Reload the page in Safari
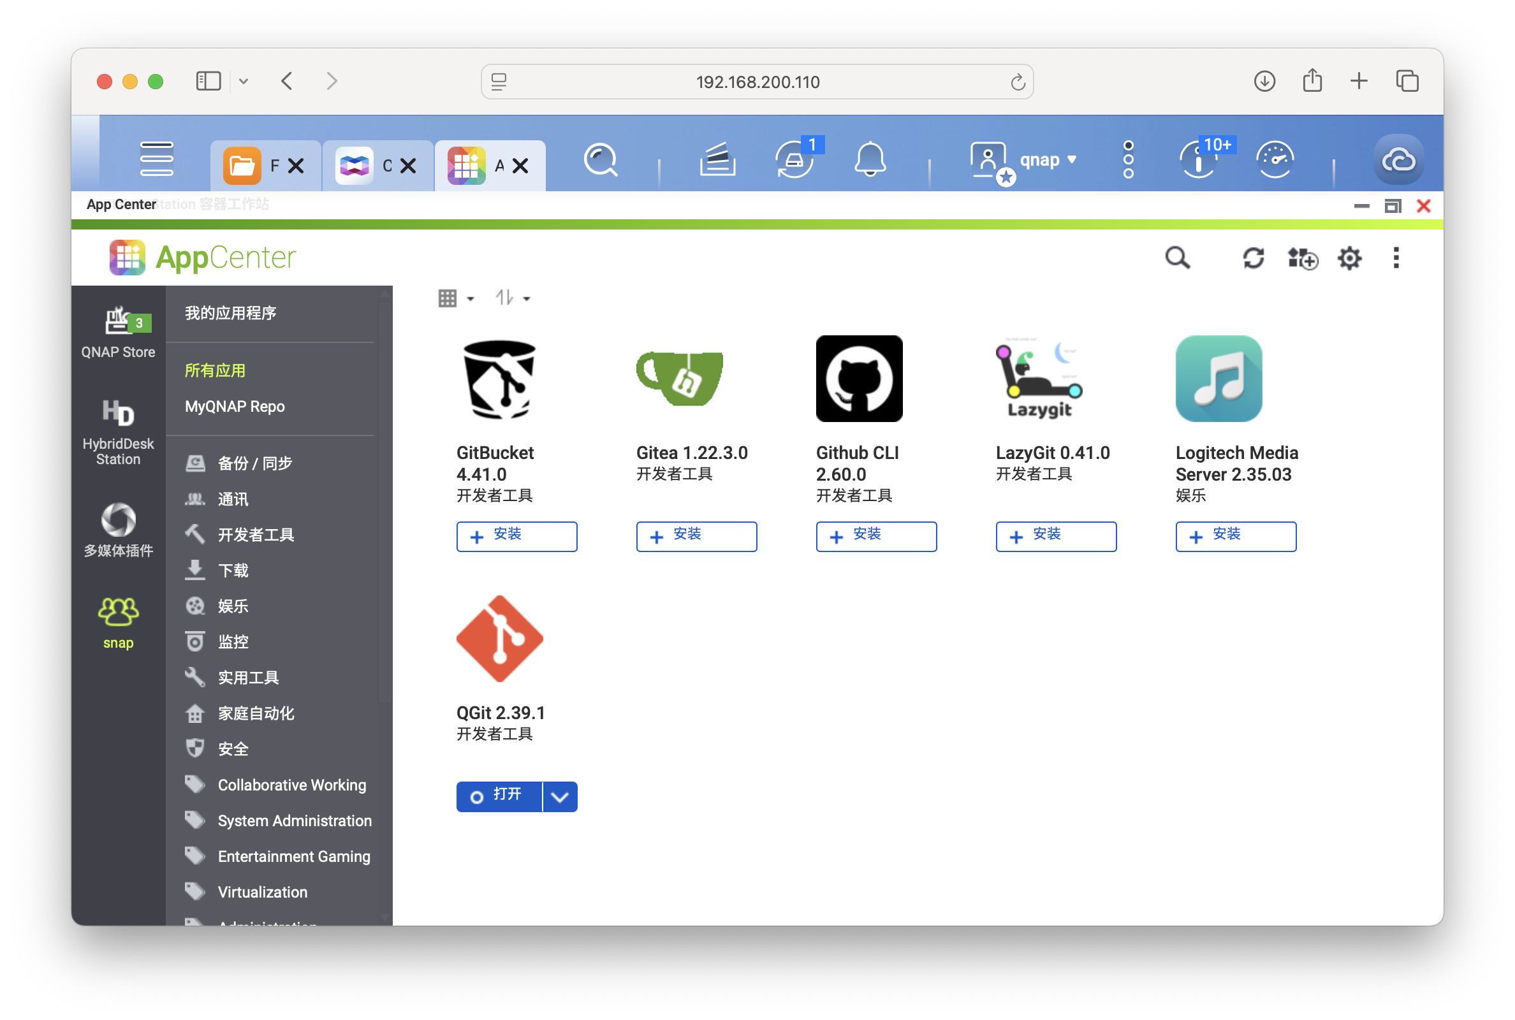This screenshot has width=1515, height=1020. pyautogui.click(x=1018, y=82)
